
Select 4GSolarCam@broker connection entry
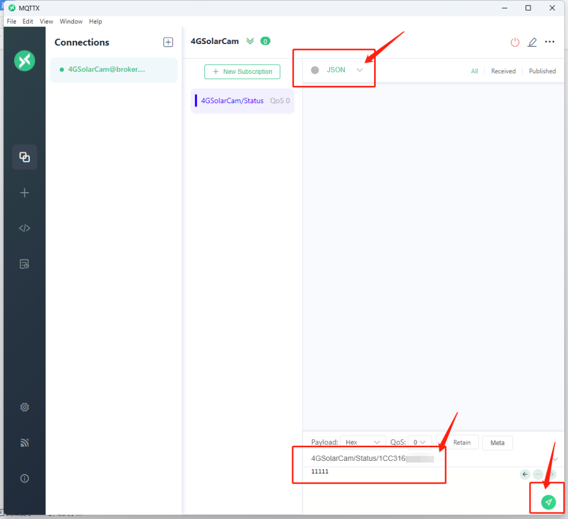pyautogui.click(x=113, y=69)
